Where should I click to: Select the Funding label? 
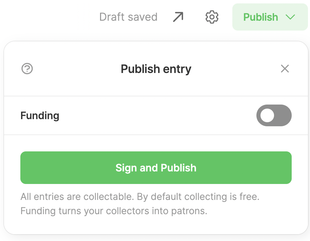[40, 115]
